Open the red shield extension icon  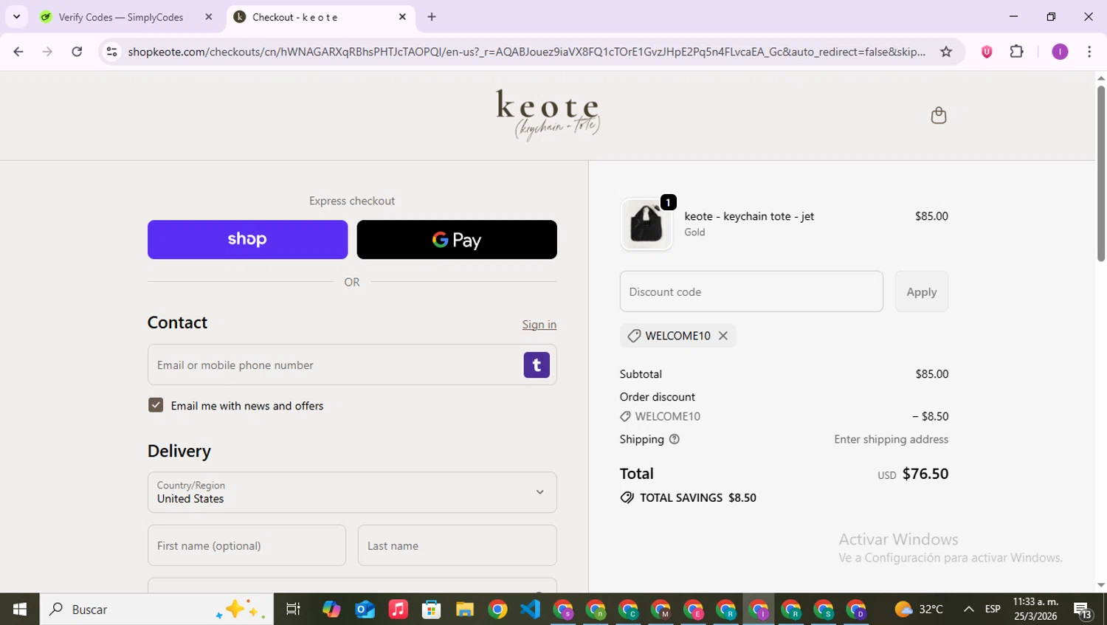(x=987, y=52)
